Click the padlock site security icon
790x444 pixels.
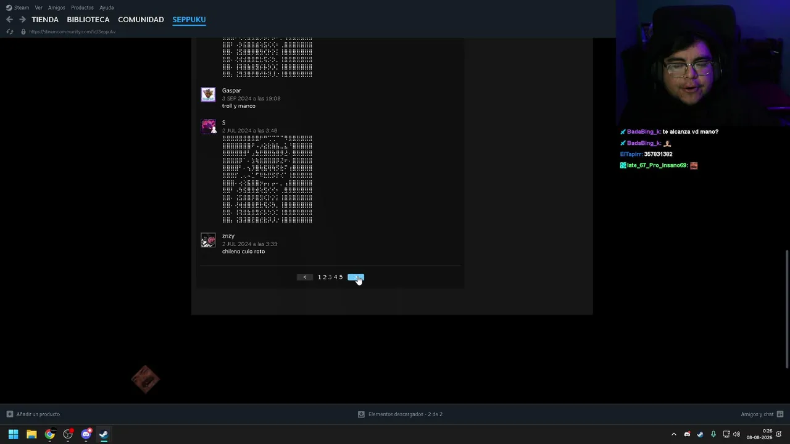[x=23, y=31]
